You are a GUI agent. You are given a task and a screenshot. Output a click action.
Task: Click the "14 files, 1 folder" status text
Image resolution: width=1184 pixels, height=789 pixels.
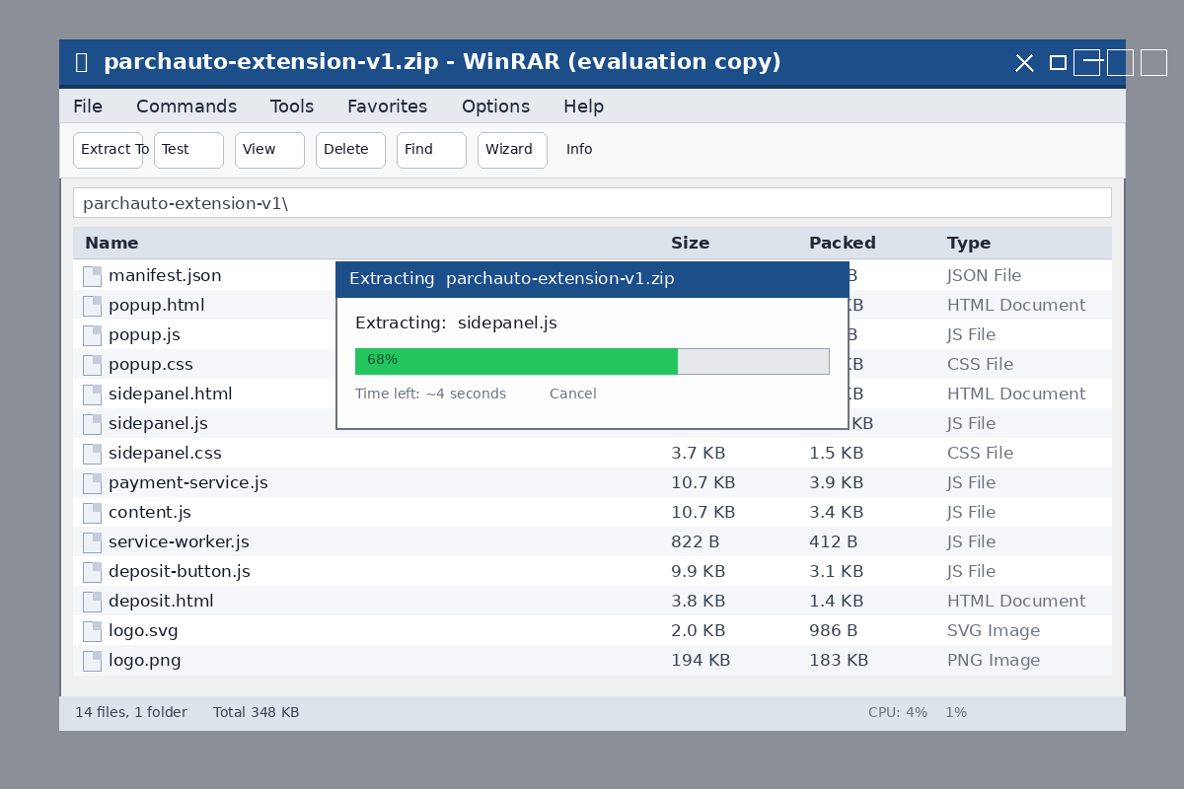[x=131, y=713]
